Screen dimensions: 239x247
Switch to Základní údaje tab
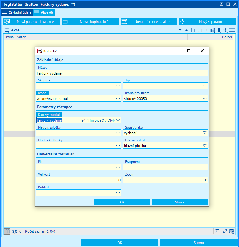tap(17, 12)
